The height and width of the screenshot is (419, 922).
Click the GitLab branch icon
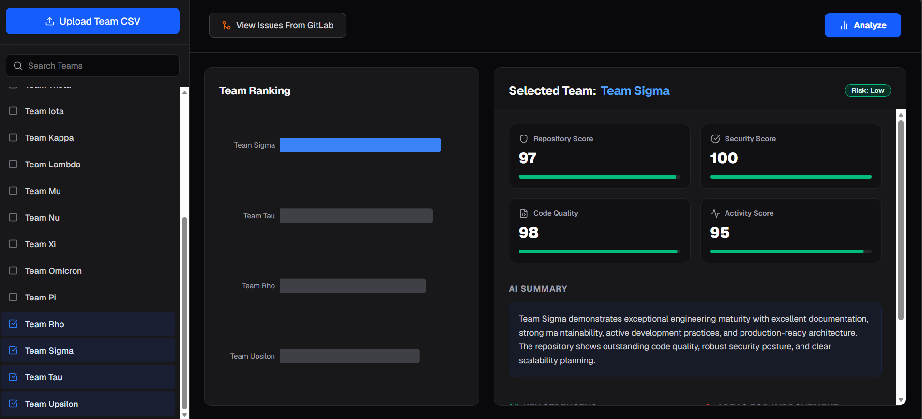coord(226,25)
